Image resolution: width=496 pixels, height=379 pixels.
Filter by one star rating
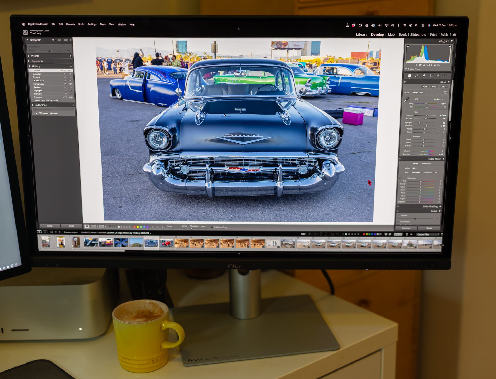[x=346, y=234]
